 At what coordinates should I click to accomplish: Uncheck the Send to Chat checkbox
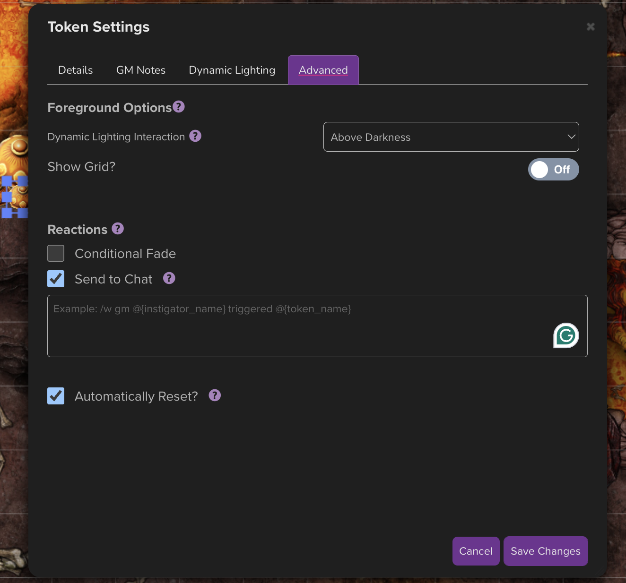click(x=56, y=279)
